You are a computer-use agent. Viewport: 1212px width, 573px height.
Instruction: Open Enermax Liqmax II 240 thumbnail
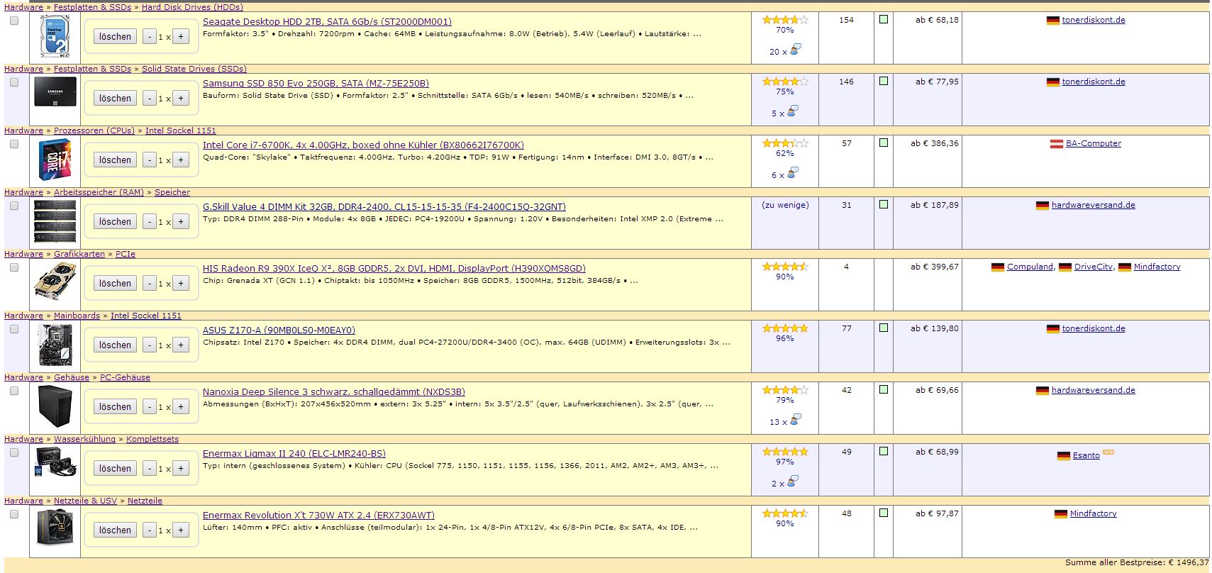55,462
